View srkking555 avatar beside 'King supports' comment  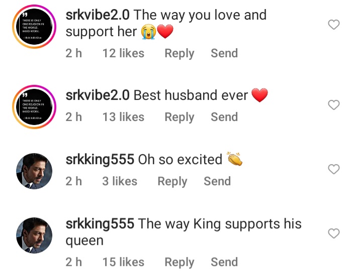pos(34,235)
